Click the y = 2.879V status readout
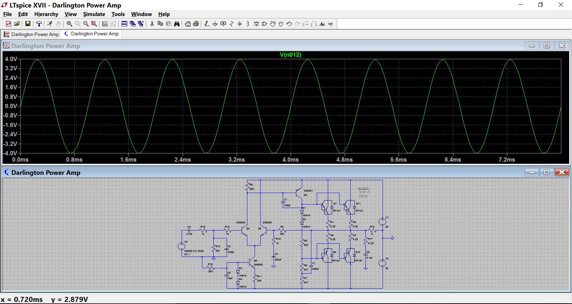Screen dimensions: 572x304 [69, 299]
